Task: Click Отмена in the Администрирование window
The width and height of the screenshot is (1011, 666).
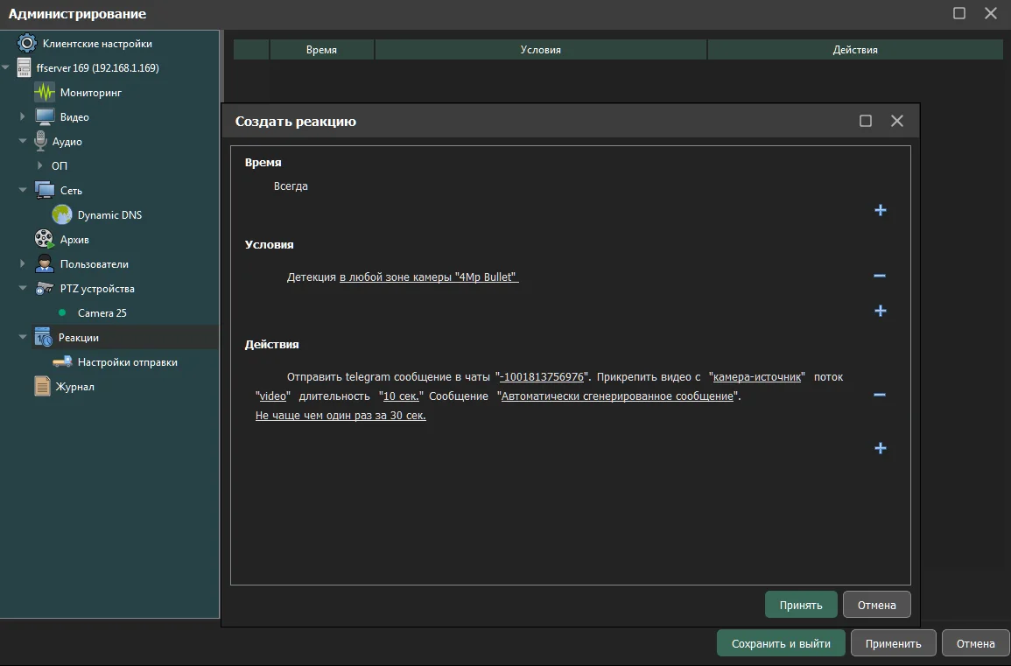Action: coord(975,643)
